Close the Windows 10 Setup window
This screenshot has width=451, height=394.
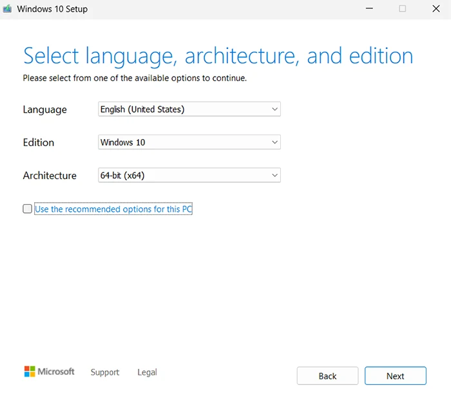(436, 8)
